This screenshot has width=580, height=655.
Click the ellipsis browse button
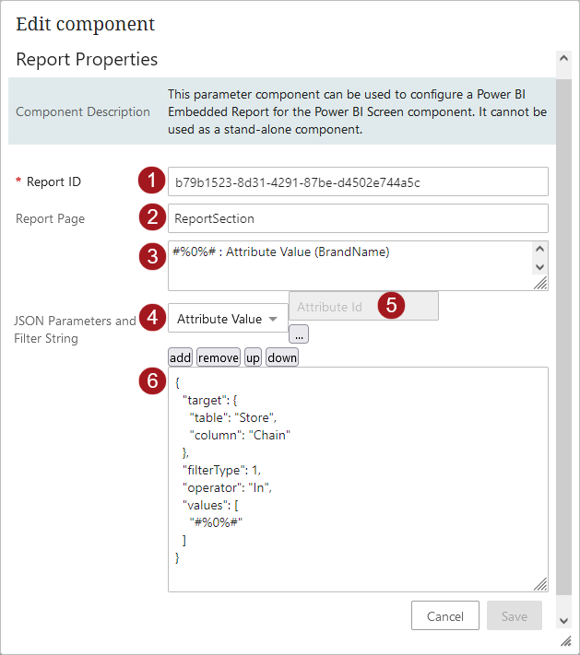click(x=299, y=335)
